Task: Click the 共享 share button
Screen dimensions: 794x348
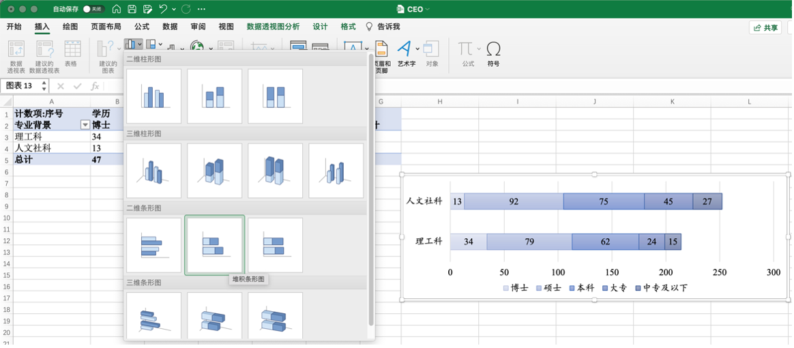Action: click(765, 27)
